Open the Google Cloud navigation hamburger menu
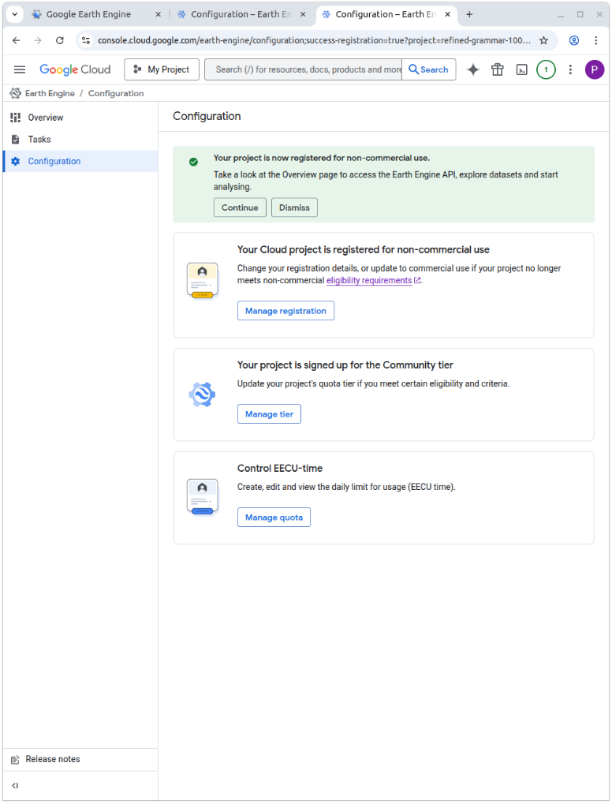The width and height of the screenshot is (612, 804). (20, 69)
